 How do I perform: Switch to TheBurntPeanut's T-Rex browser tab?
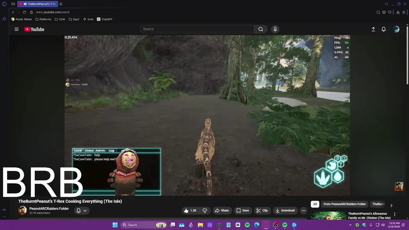[x=37, y=4]
